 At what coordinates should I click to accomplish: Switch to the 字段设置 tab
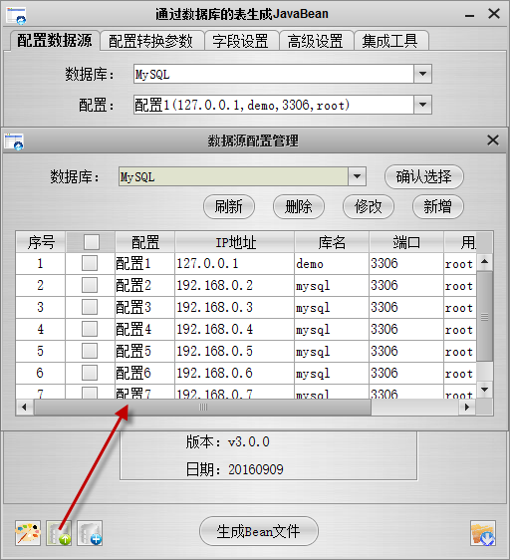coord(240,41)
